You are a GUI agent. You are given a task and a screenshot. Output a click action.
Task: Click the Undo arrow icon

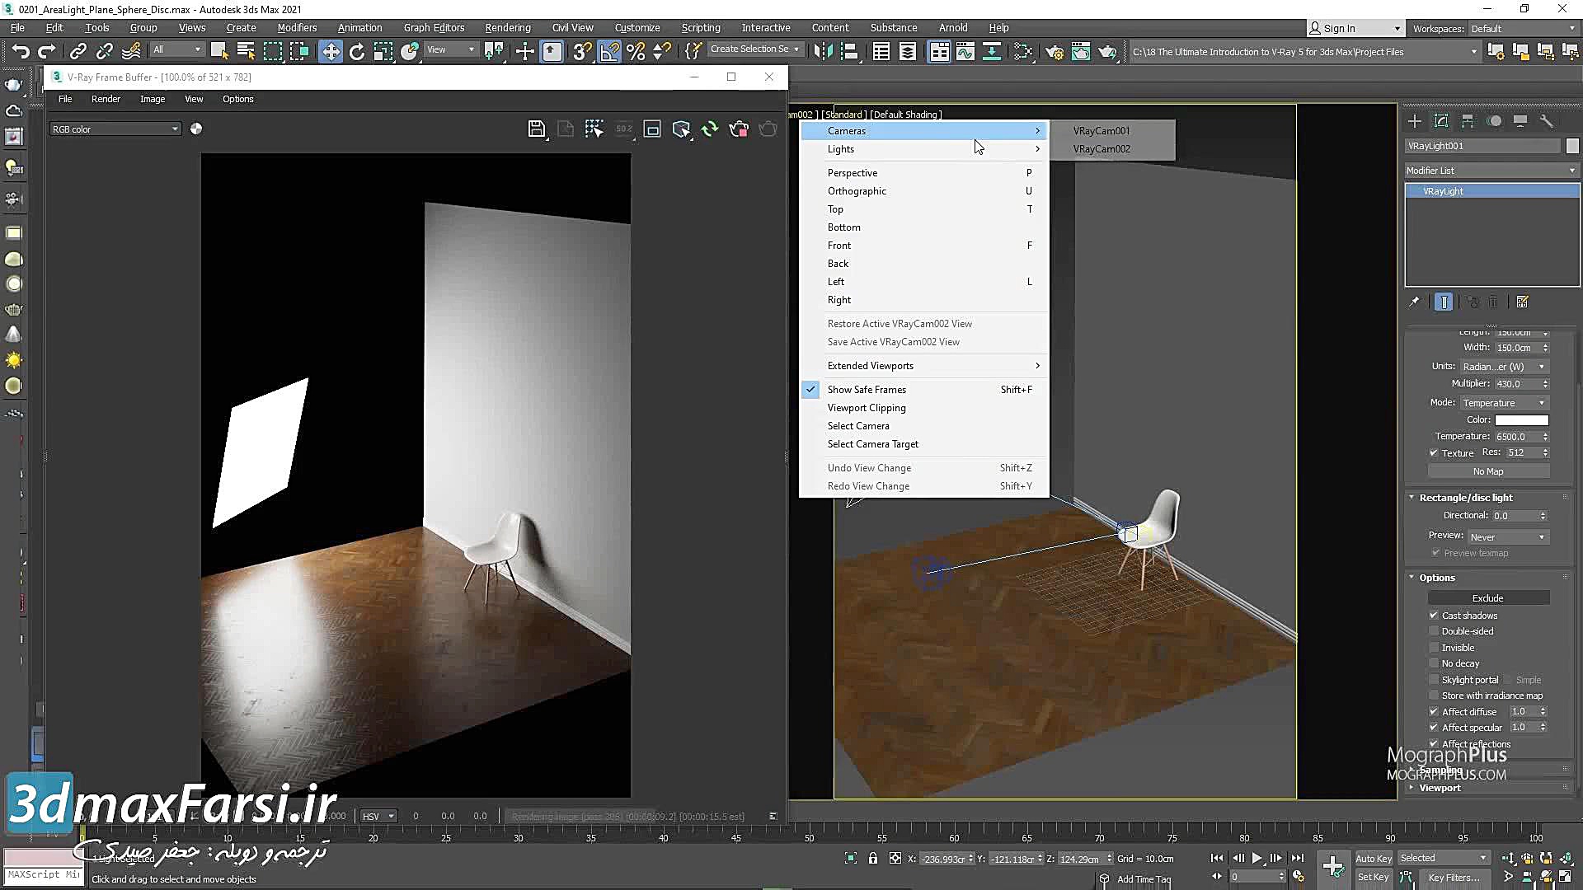[20, 52]
